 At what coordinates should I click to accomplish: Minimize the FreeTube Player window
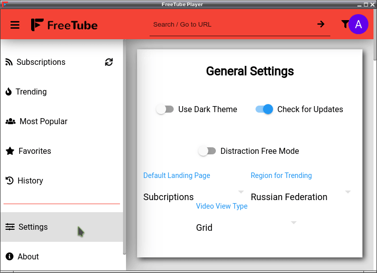pyautogui.click(x=359, y=5)
